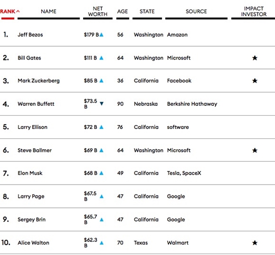The width and height of the screenshot is (275, 255).
Task: Click the Berkshire Hathaway source cell
Action: click(192, 104)
